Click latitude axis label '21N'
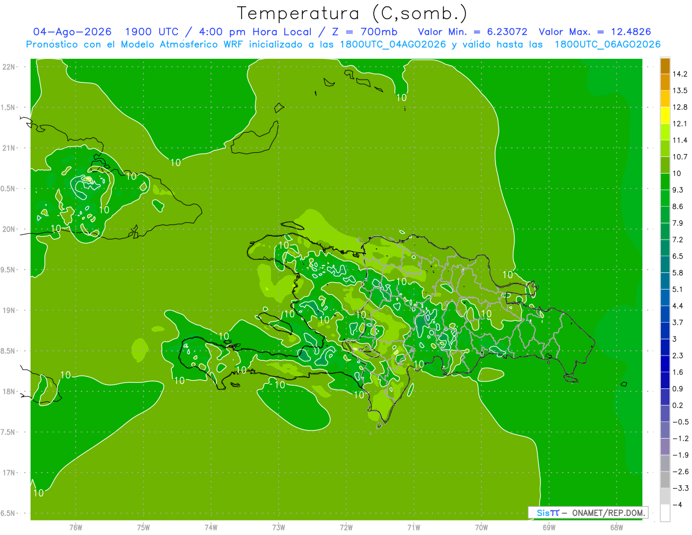 pos(9,148)
